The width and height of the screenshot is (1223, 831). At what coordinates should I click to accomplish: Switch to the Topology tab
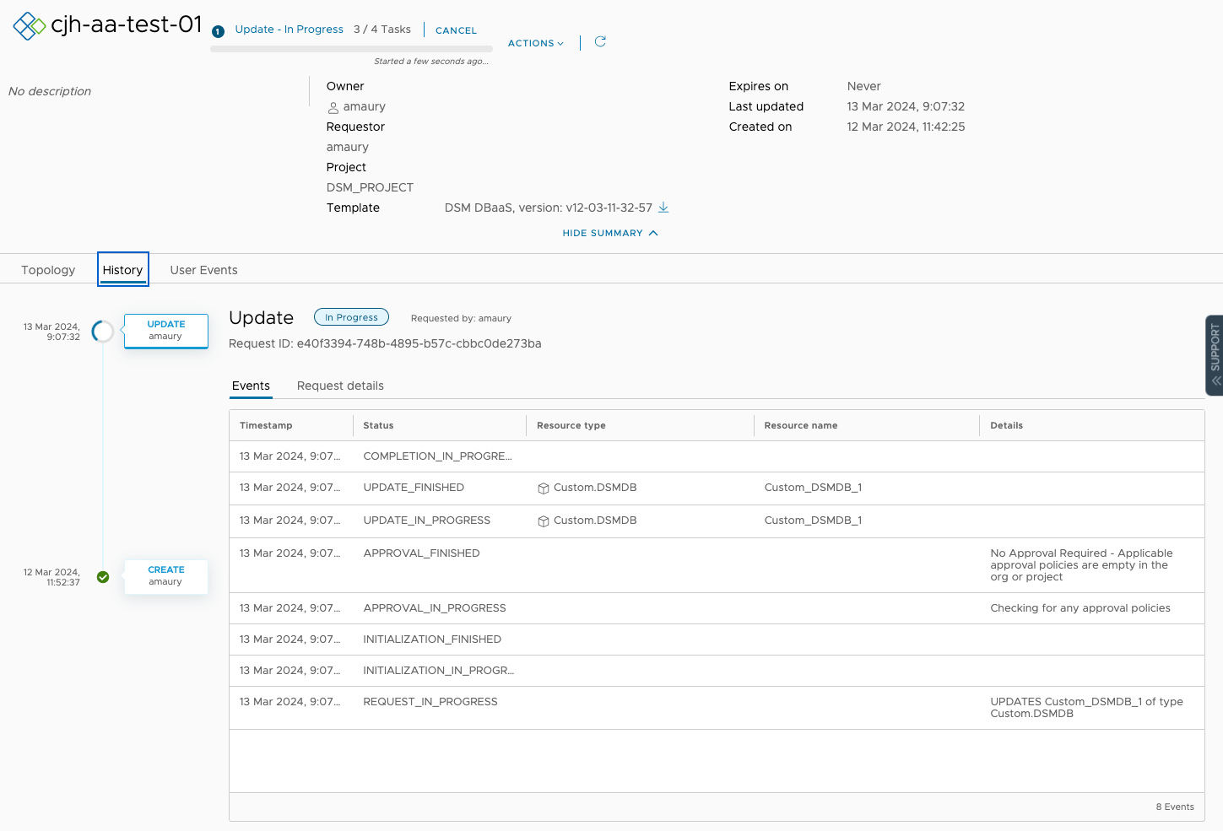(x=48, y=270)
